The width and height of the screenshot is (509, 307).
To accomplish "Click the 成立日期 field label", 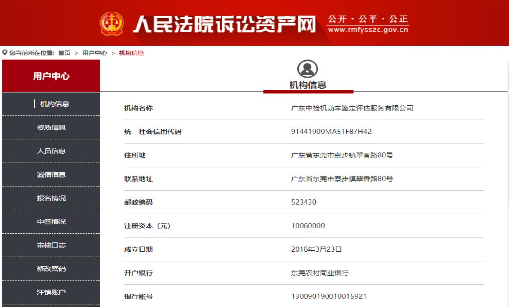I will 138,249.
